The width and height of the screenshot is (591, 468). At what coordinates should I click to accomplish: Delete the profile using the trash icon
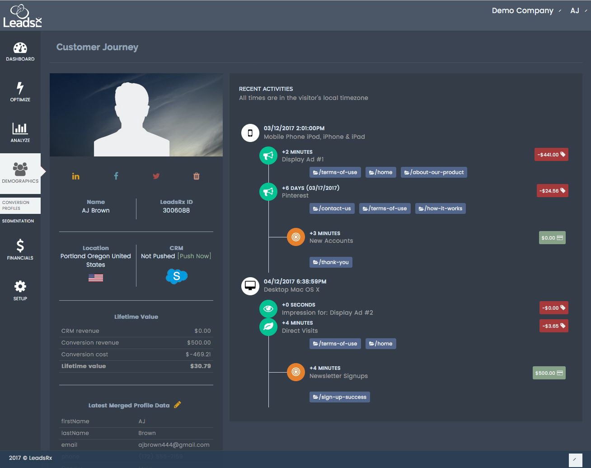point(196,176)
